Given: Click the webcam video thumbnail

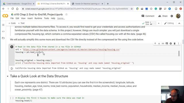Looking at the screenshot, I should [x=172, y=94].
